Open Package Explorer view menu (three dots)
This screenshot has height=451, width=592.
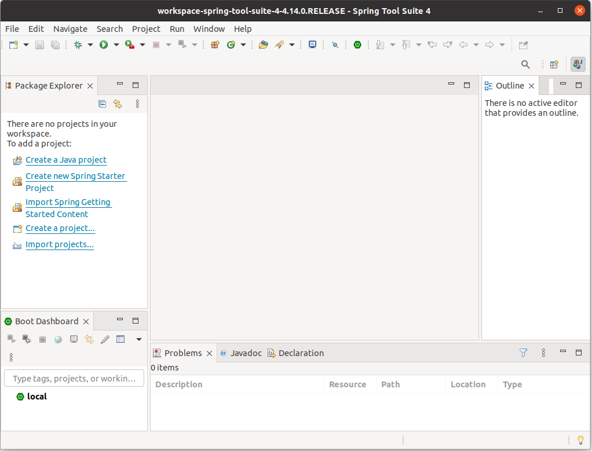click(x=137, y=104)
